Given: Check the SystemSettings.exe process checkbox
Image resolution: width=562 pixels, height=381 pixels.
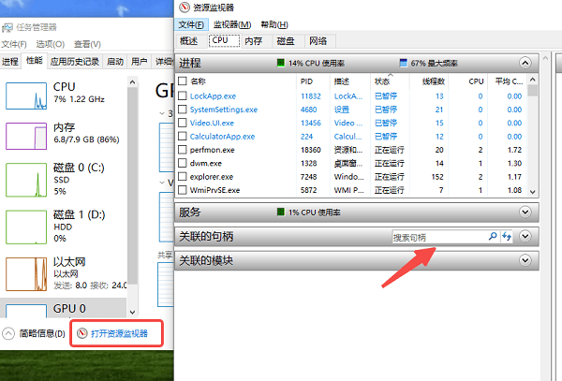Looking at the screenshot, I should tap(183, 110).
